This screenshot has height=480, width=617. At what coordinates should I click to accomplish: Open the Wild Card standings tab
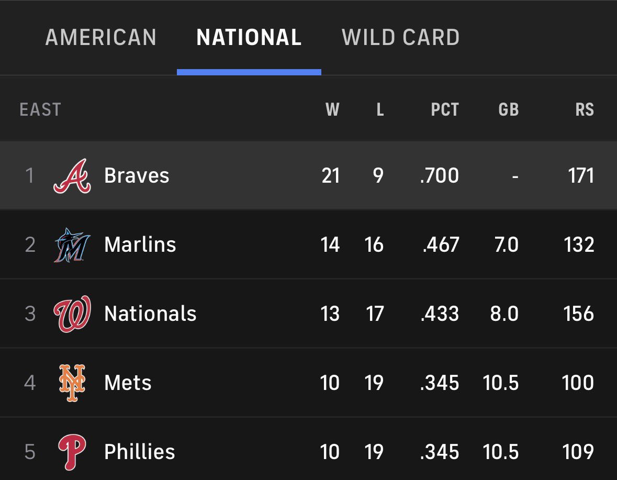400,37
